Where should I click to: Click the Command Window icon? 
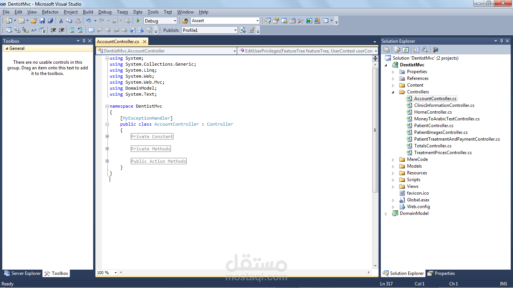click(326, 21)
